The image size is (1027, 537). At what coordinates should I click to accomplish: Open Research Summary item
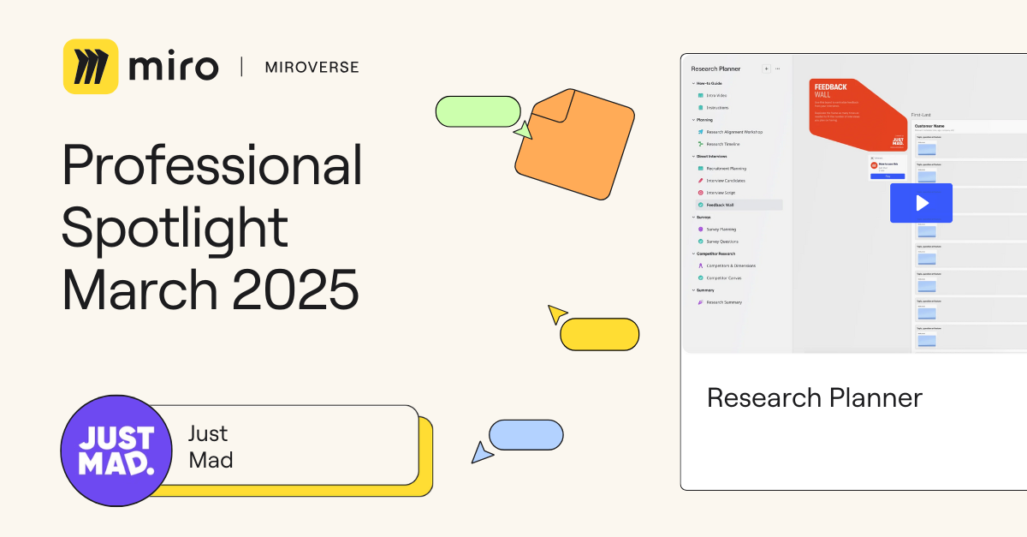pos(724,302)
